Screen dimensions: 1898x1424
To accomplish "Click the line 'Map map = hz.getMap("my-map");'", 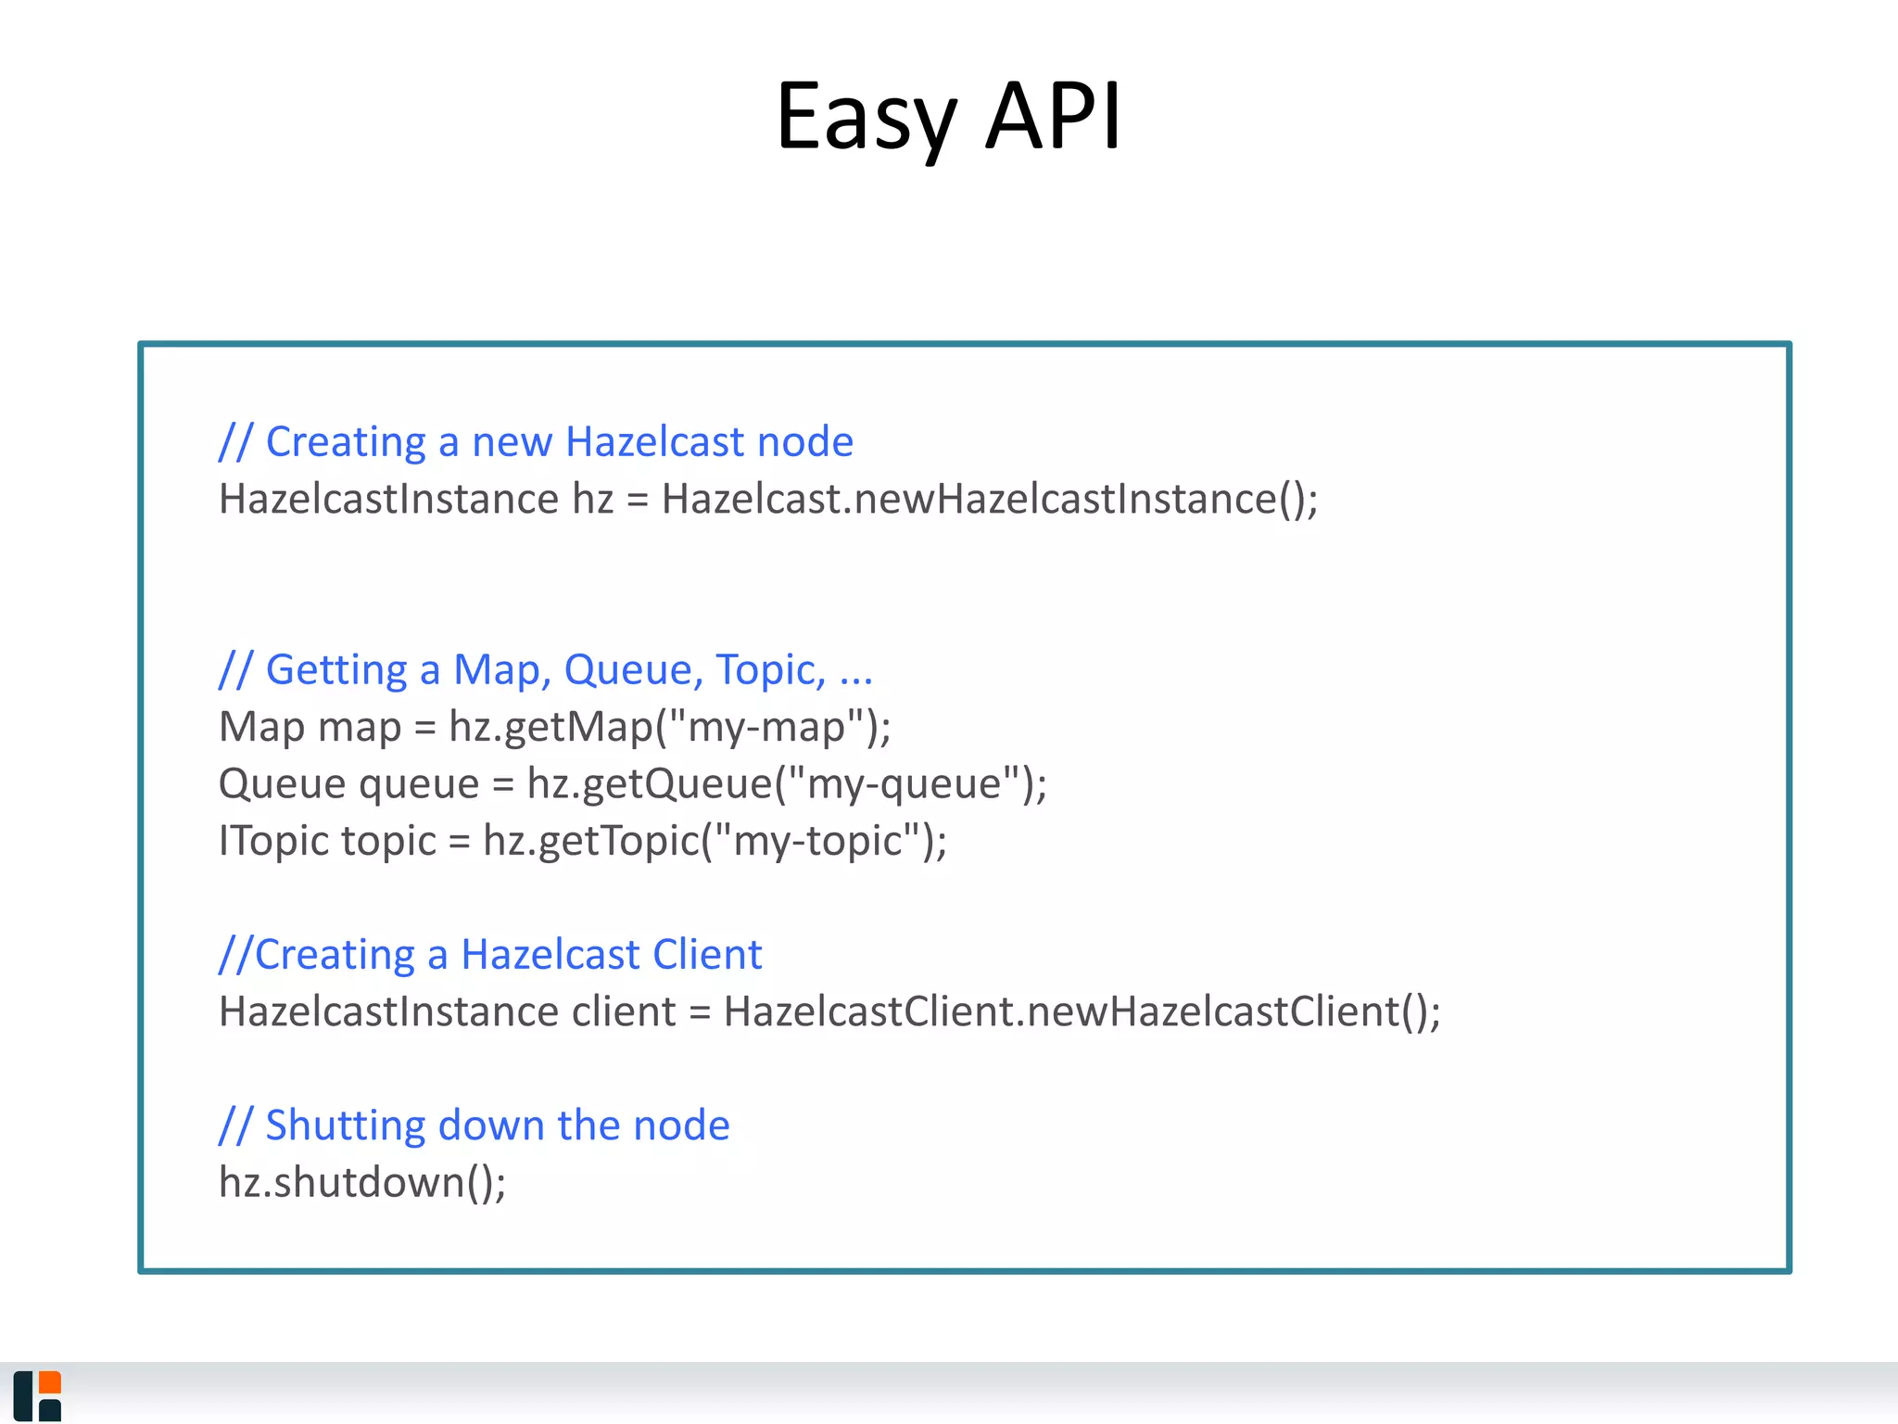I will 554,727.
